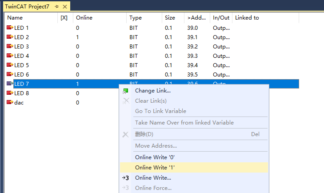Click the Outp... cell of LED 2
Image resolution: width=324 pixels, height=193 pixels.
click(221, 37)
